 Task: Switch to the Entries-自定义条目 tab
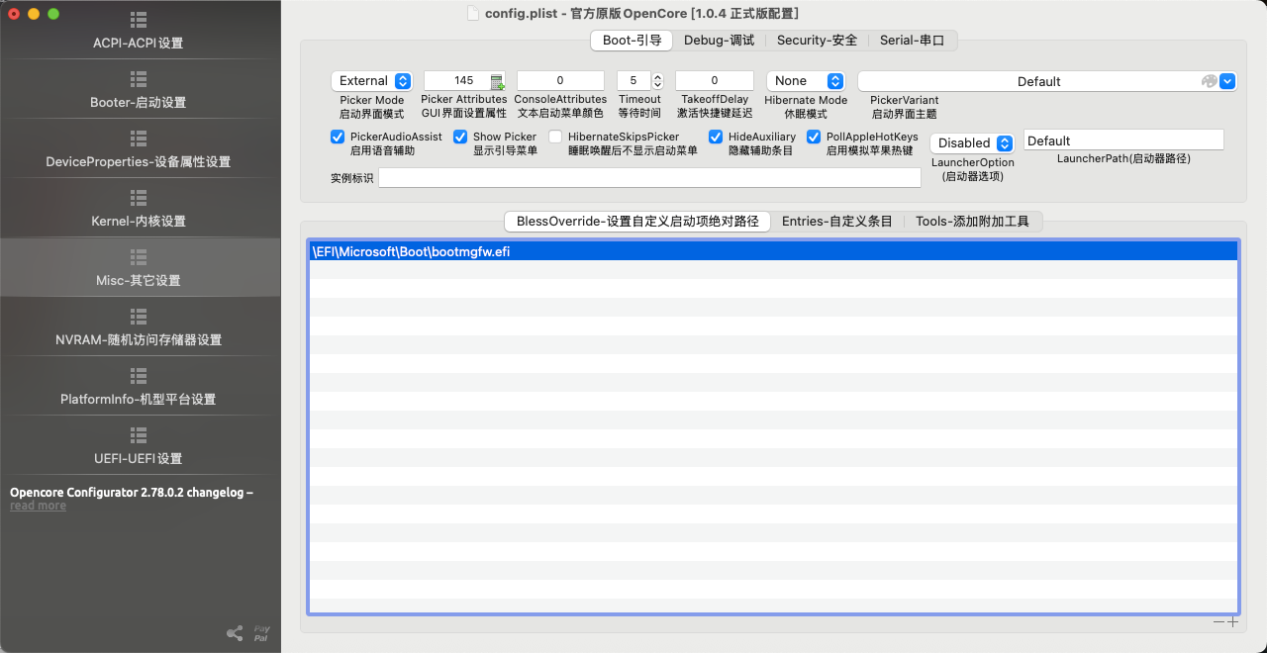837,222
